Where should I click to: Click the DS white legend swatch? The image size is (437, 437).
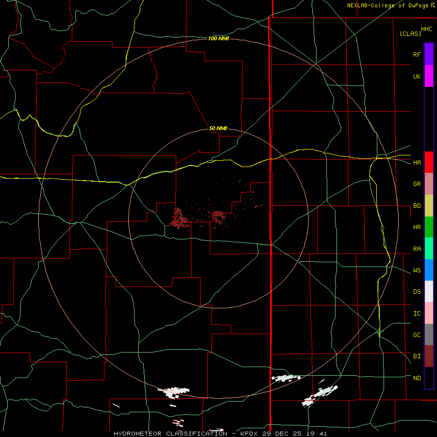coord(429,291)
